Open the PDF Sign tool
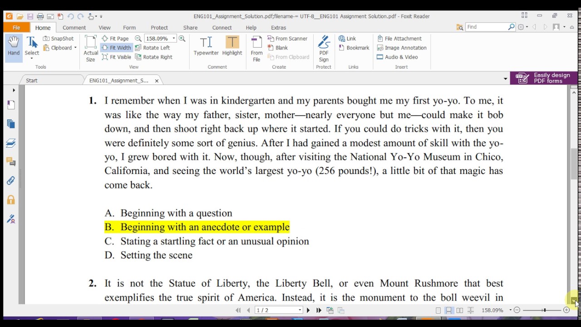The width and height of the screenshot is (581, 327). click(x=324, y=49)
